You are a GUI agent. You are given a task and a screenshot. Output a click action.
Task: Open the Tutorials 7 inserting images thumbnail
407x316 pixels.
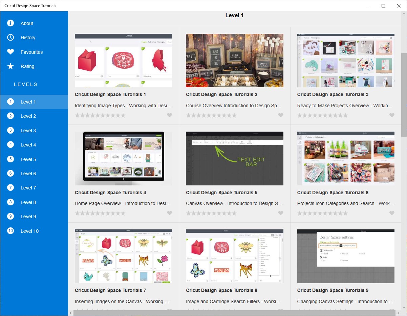coord(123,256)
